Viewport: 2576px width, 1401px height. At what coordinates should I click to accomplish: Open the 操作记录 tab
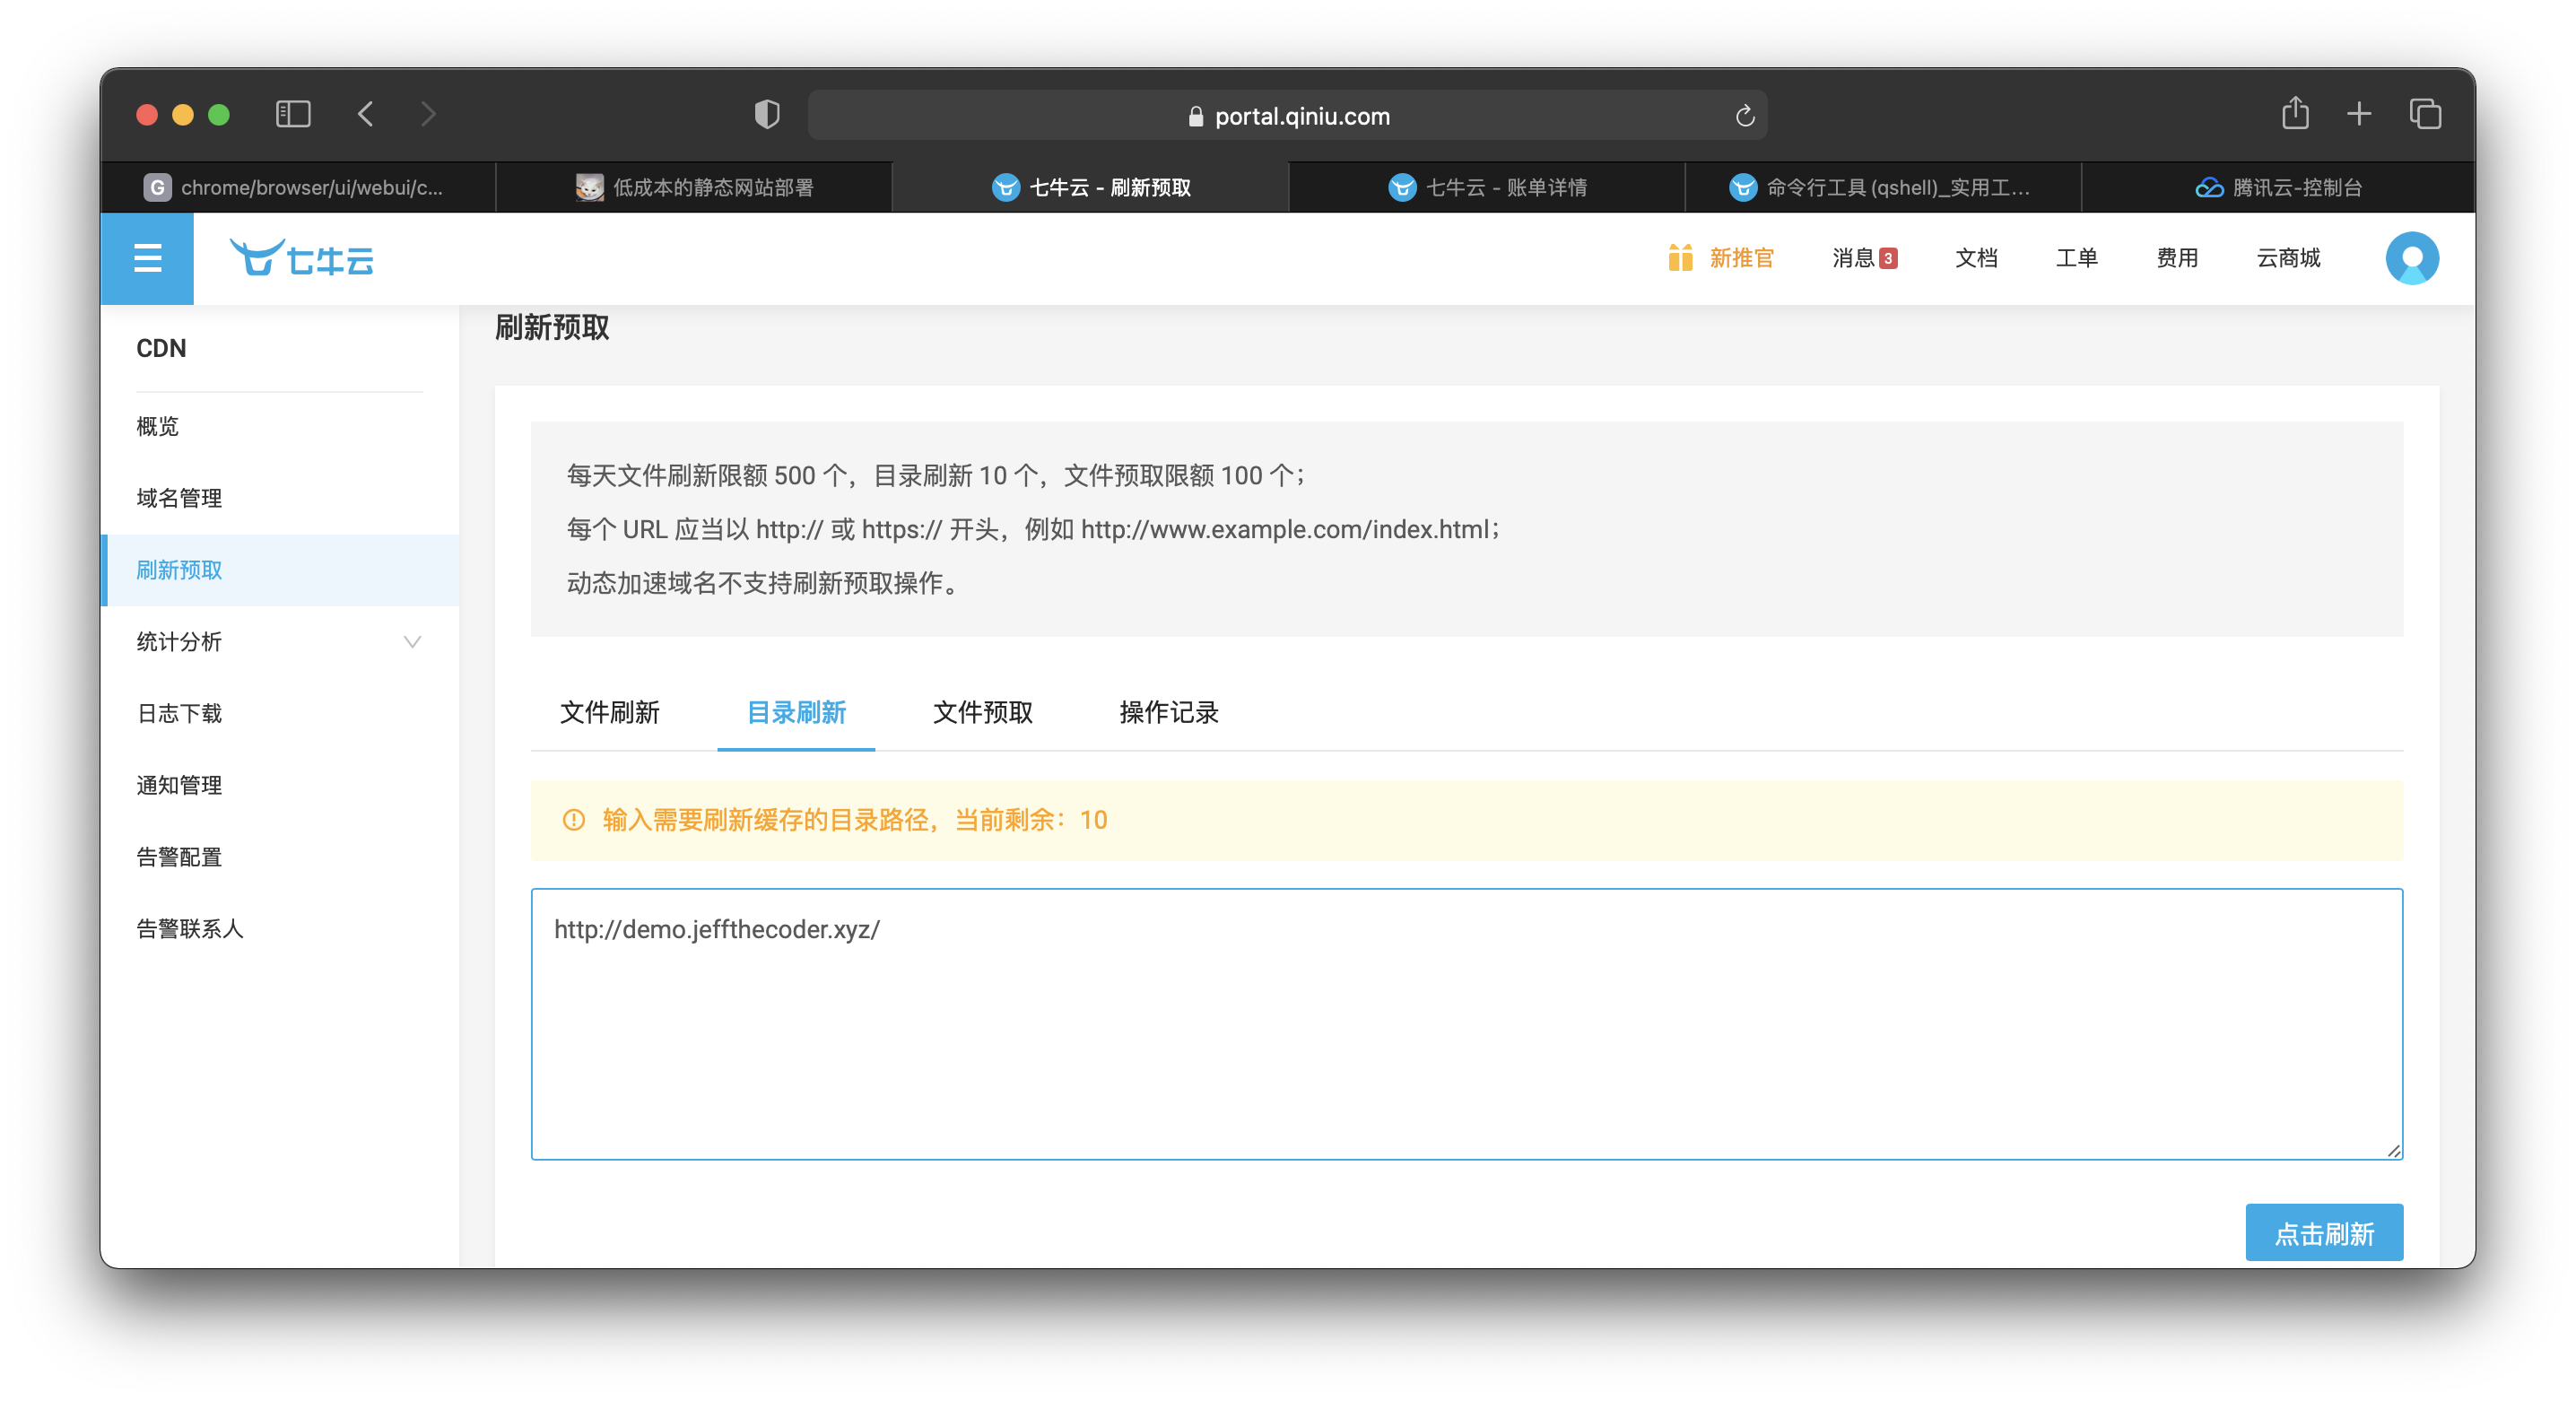pos(1169,712)
